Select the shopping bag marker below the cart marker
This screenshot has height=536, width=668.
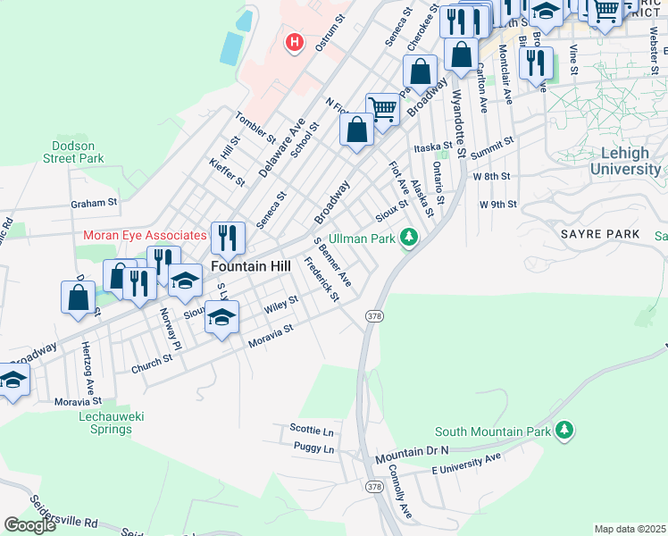coord(357,132)
